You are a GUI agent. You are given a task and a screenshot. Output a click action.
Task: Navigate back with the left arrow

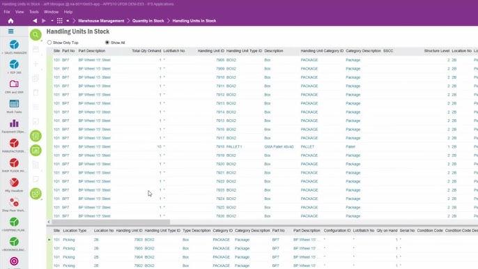coord(35,21)
